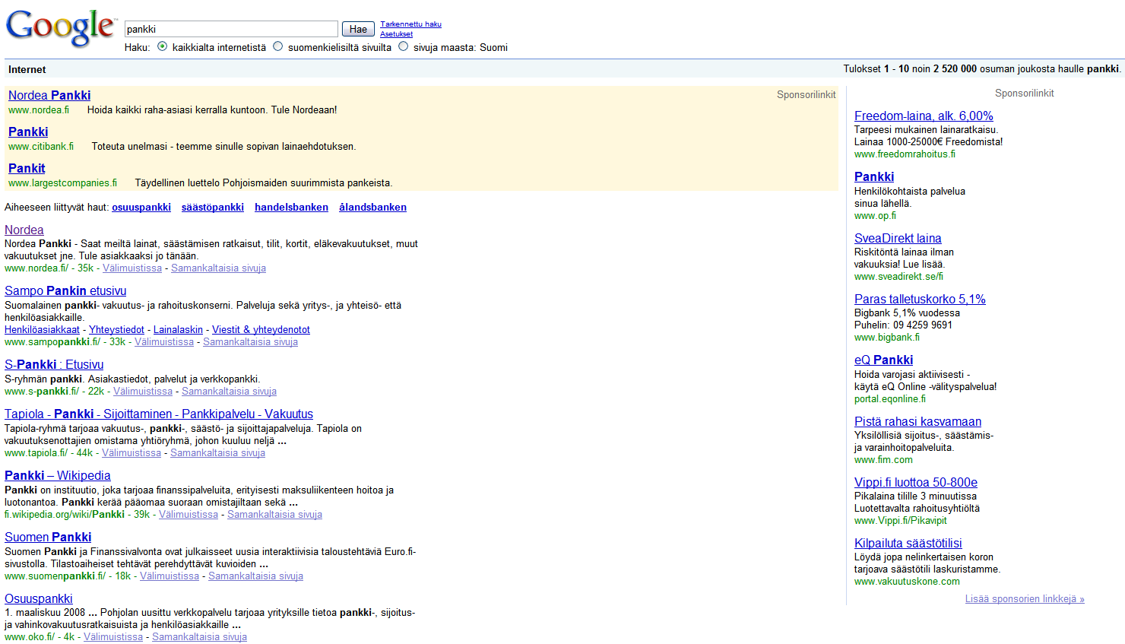Open eQ Pankki sidebar ad

point(883,360)
